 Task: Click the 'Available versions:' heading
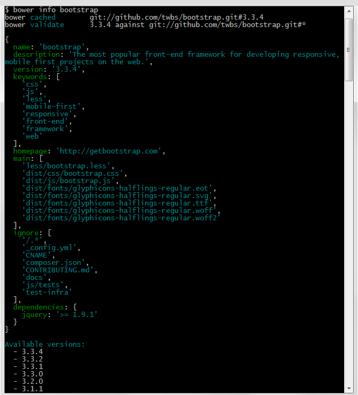pyautogui.click(x=45, y=344)
